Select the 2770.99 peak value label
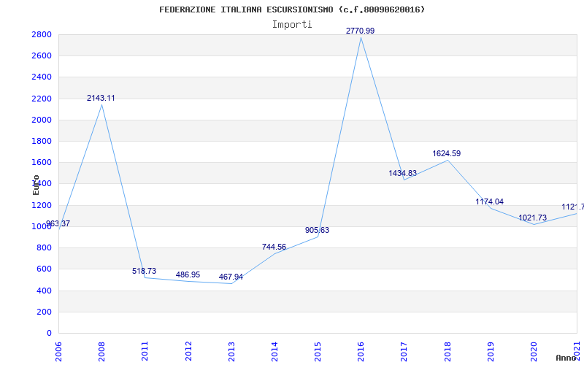The width and height of the screenshot is (584, 365). [360, 31]
